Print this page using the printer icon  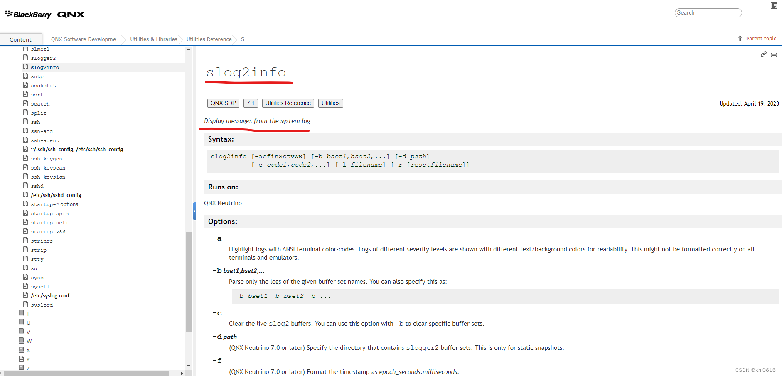[774, 54]
